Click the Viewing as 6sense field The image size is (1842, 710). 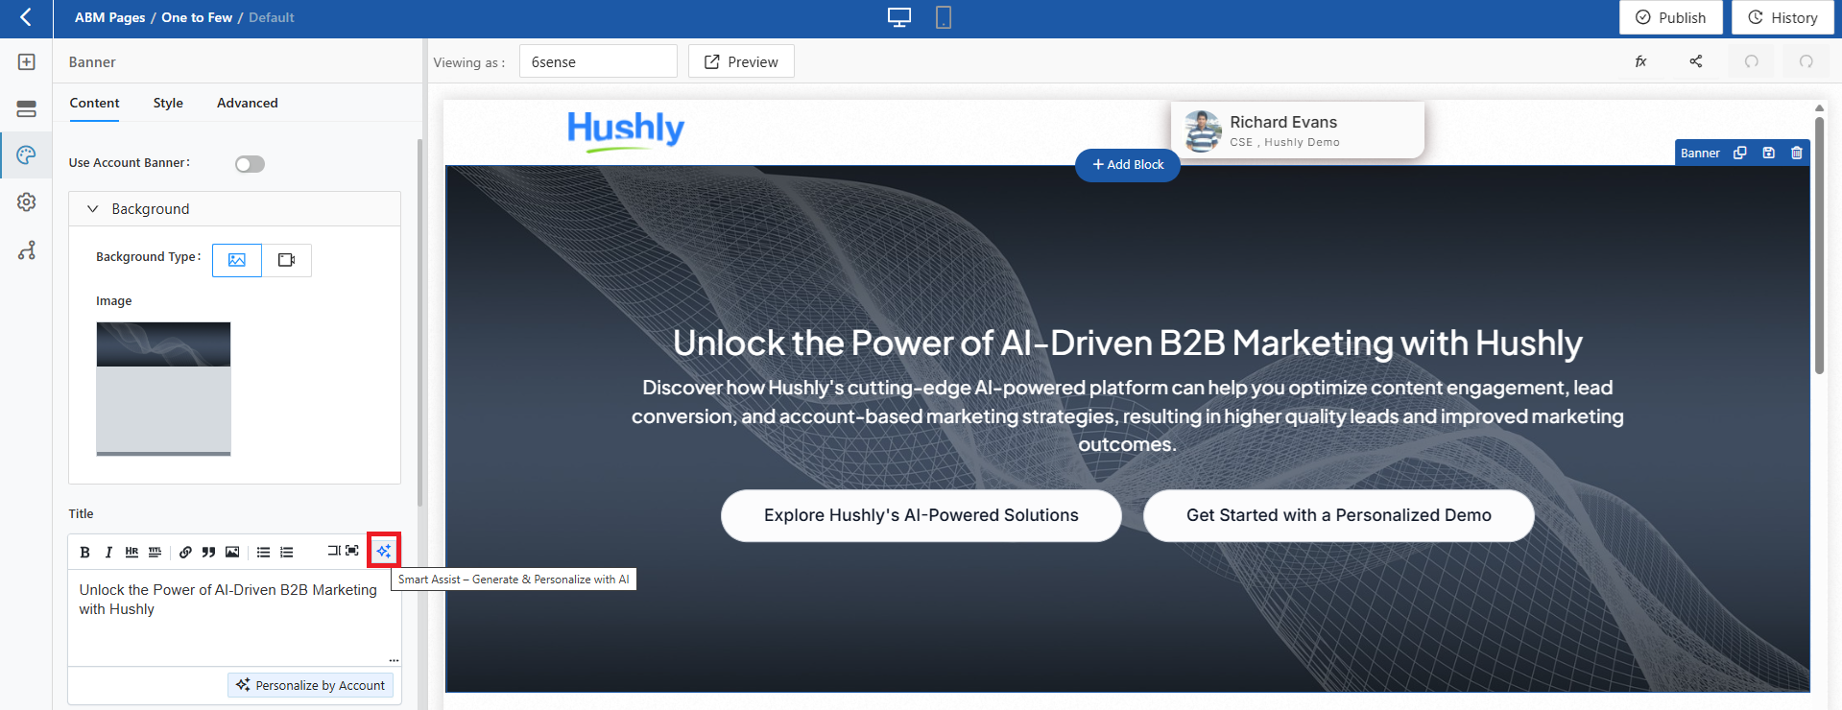pyautogui.click(x=598, y=61)
